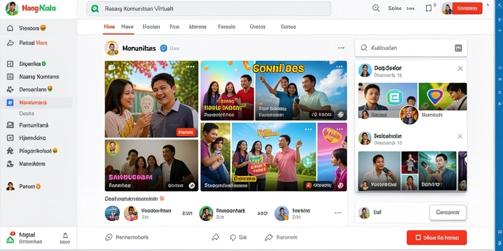Click the share arrow icon left of Sia
Screen dimensions: 503x251
point(215,238)
